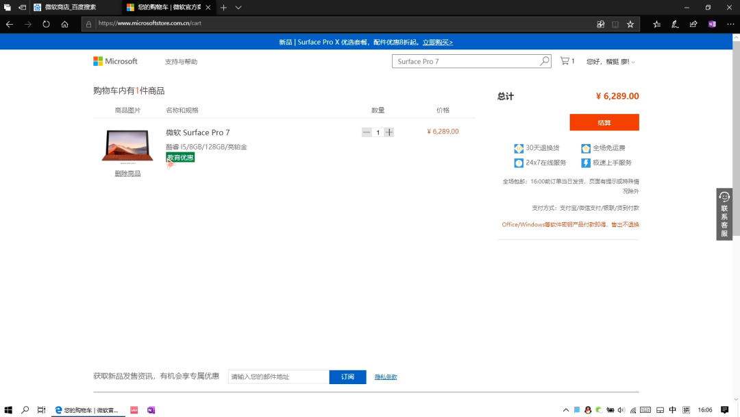The width and height of the screenshot is (740, 417).
Task: Click the email address input field
Action: [278, 377]
